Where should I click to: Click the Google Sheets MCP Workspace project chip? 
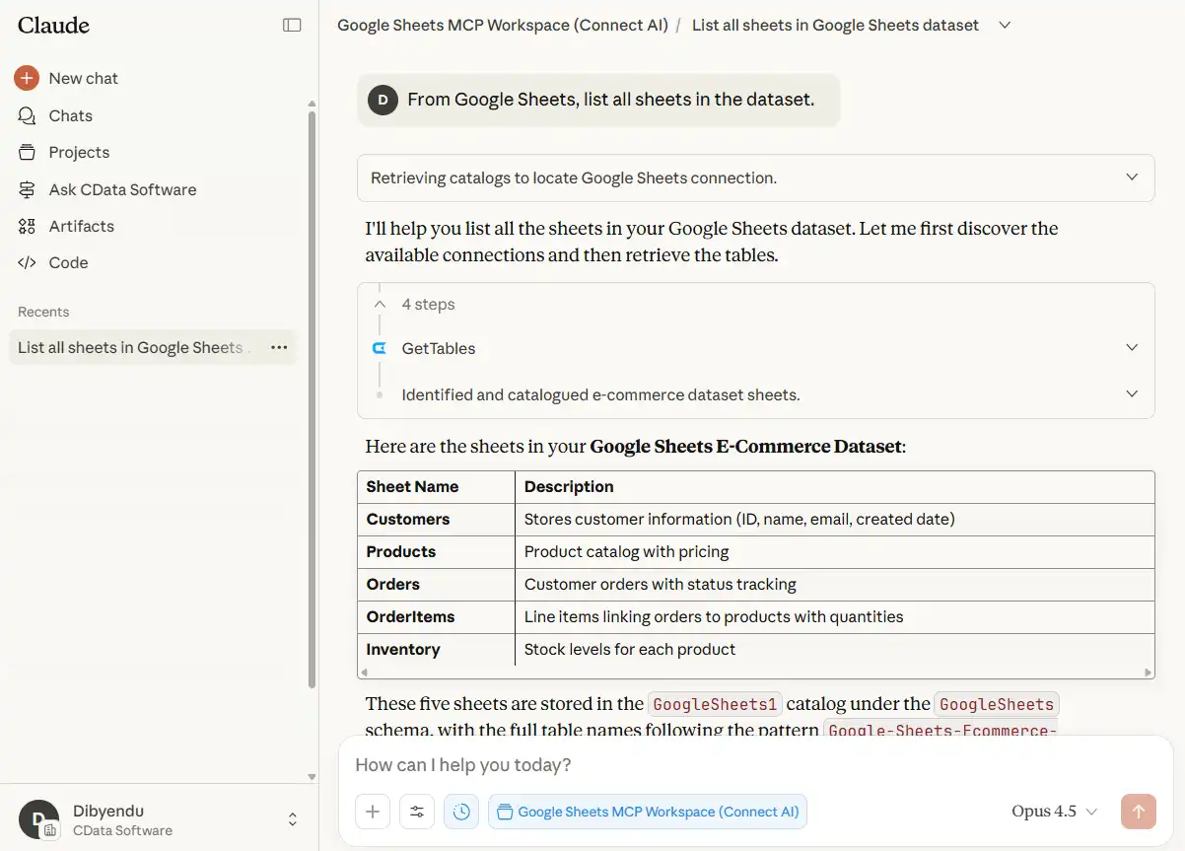click(648, 812)
